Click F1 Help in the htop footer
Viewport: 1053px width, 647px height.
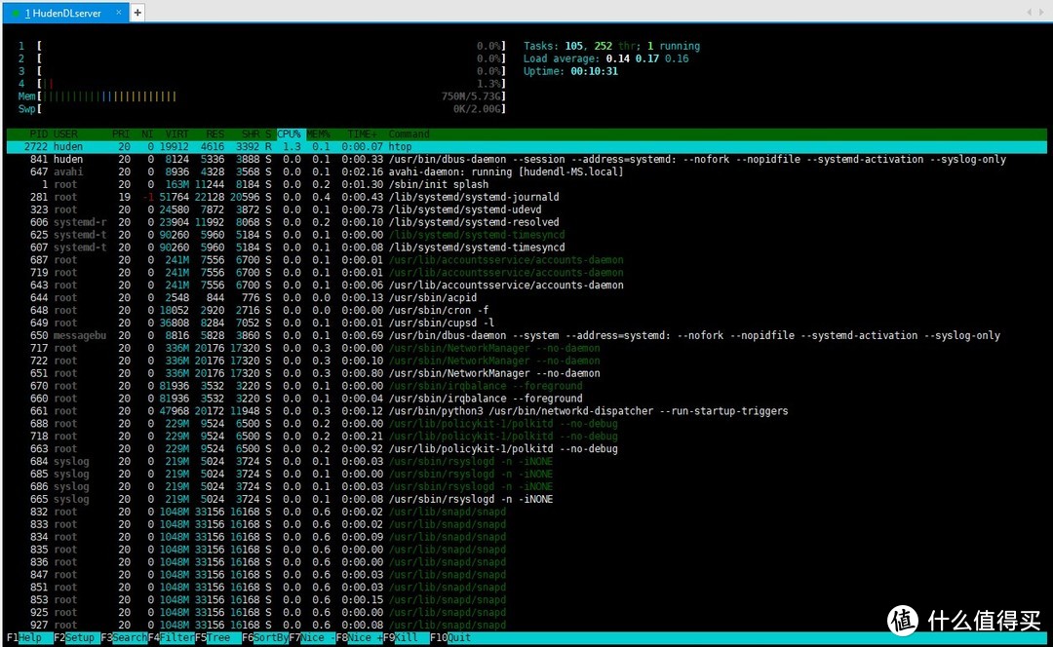point(29,638)
